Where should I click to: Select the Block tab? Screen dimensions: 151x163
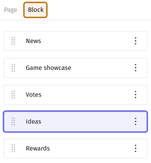[36, 10]
